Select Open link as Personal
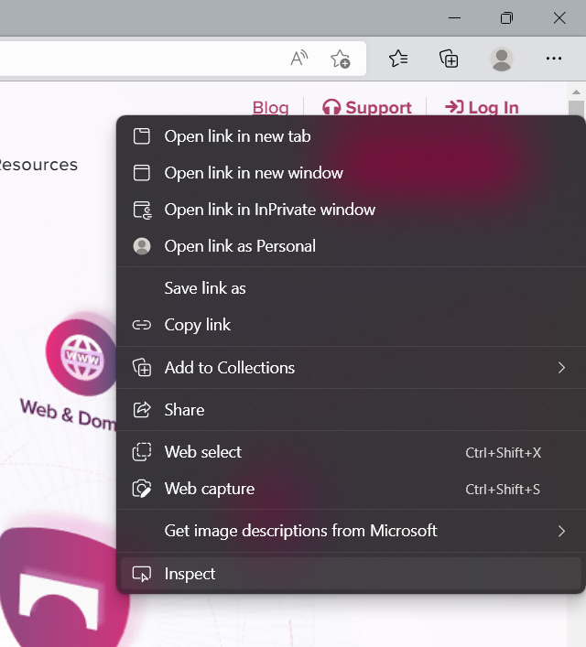 (x=351, y=246)
